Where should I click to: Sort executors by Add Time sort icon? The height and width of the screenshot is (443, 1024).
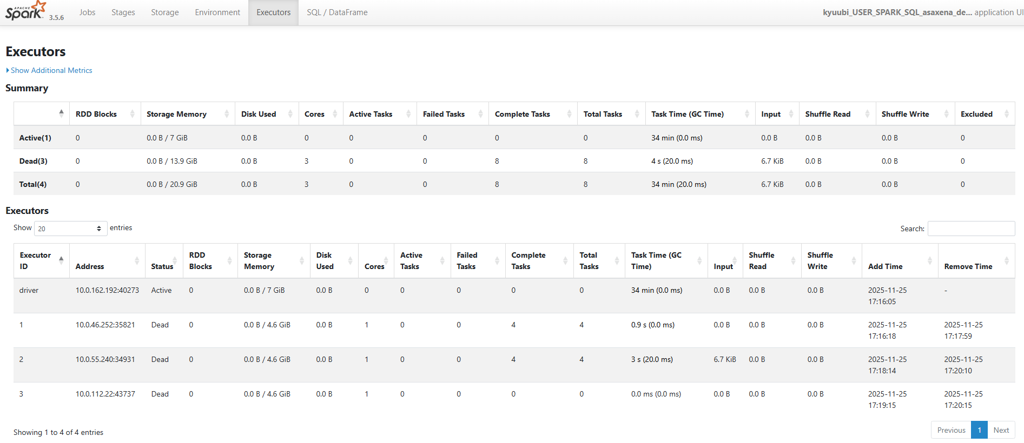point(930,261)
